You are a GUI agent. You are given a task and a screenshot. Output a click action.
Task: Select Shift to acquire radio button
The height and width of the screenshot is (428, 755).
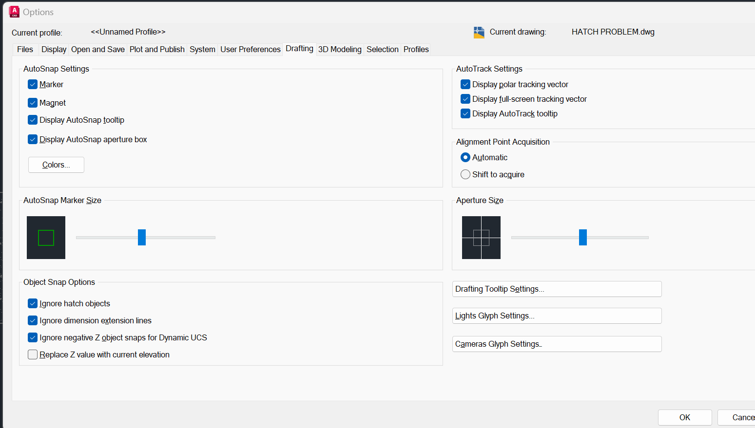(x=465, y=174)
